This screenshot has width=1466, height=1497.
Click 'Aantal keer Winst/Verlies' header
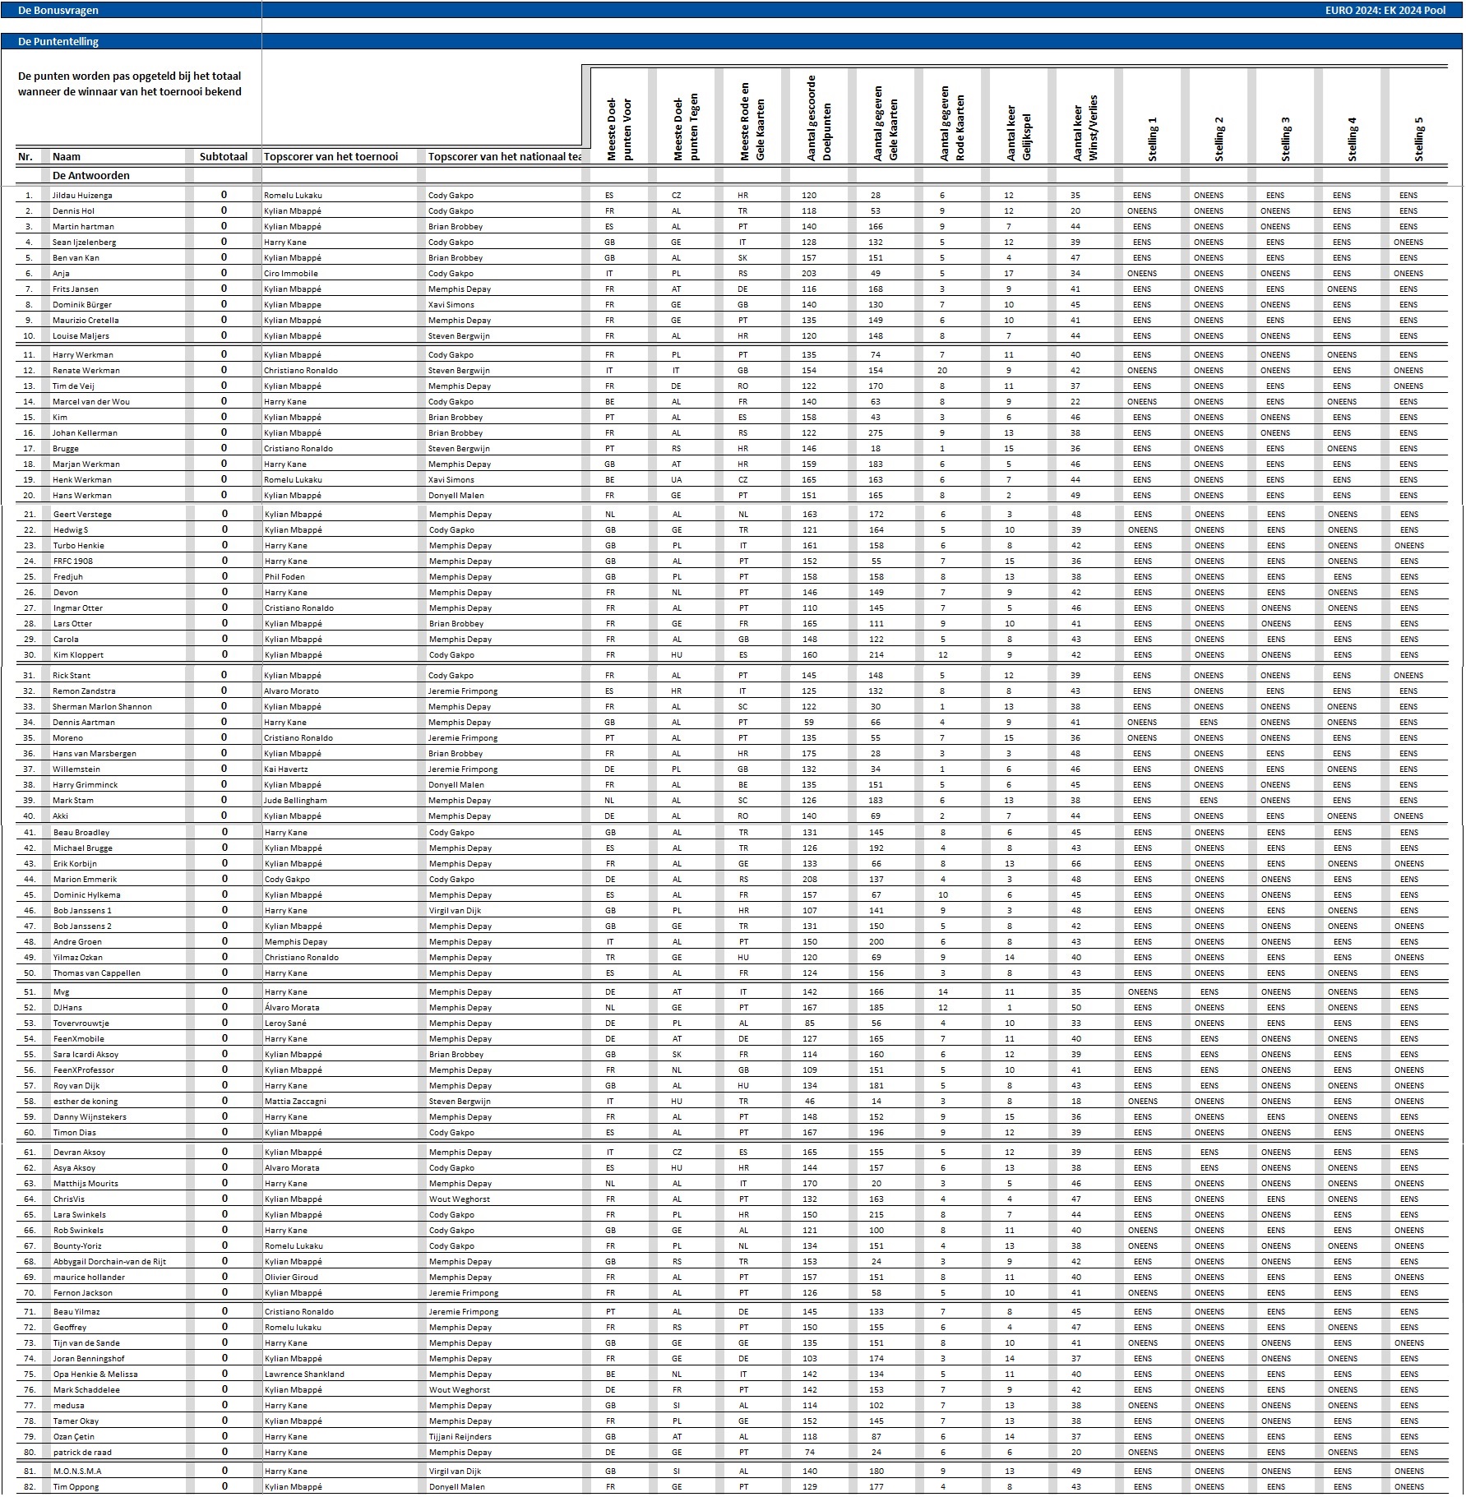[x=1084, y=127]
